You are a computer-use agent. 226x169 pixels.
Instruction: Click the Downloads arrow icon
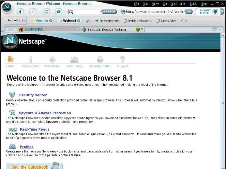tap(52, 59)
